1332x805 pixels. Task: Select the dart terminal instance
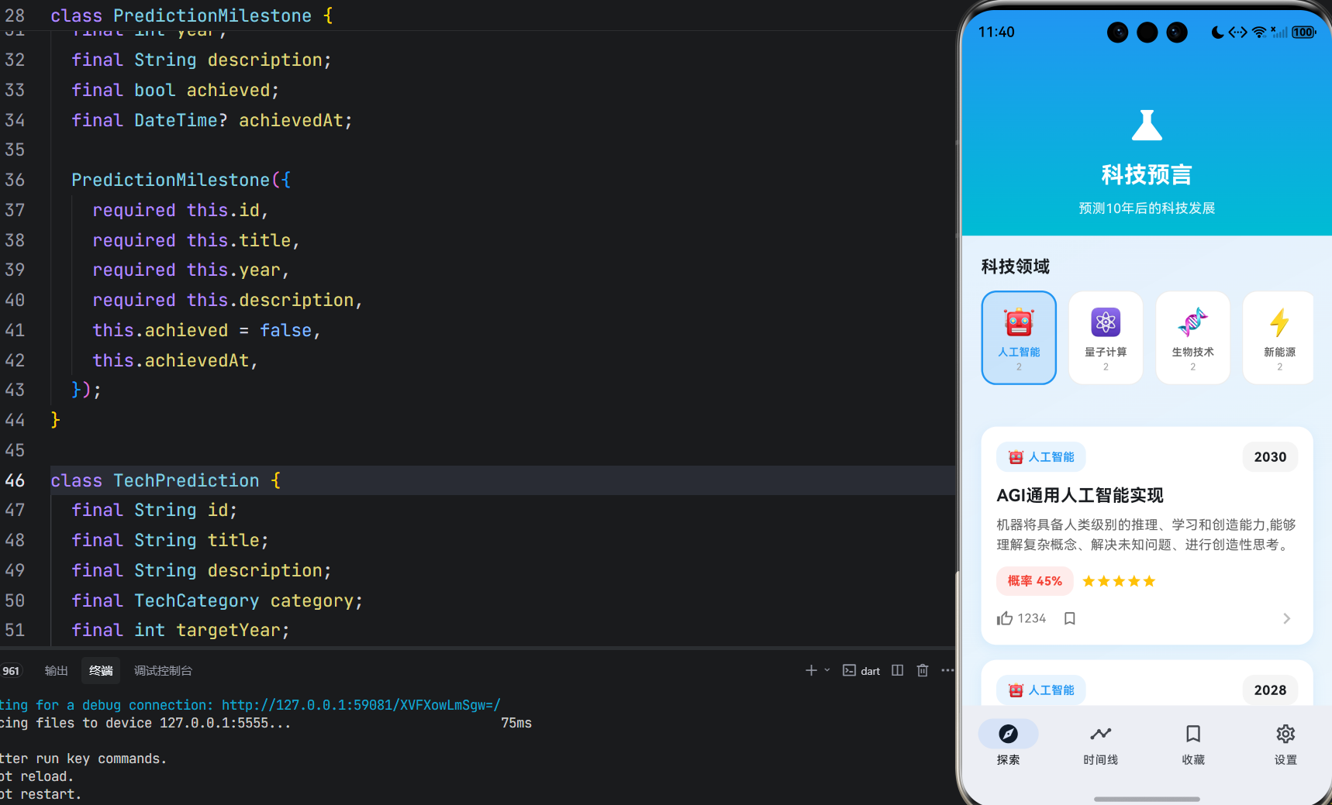[861, 671]
